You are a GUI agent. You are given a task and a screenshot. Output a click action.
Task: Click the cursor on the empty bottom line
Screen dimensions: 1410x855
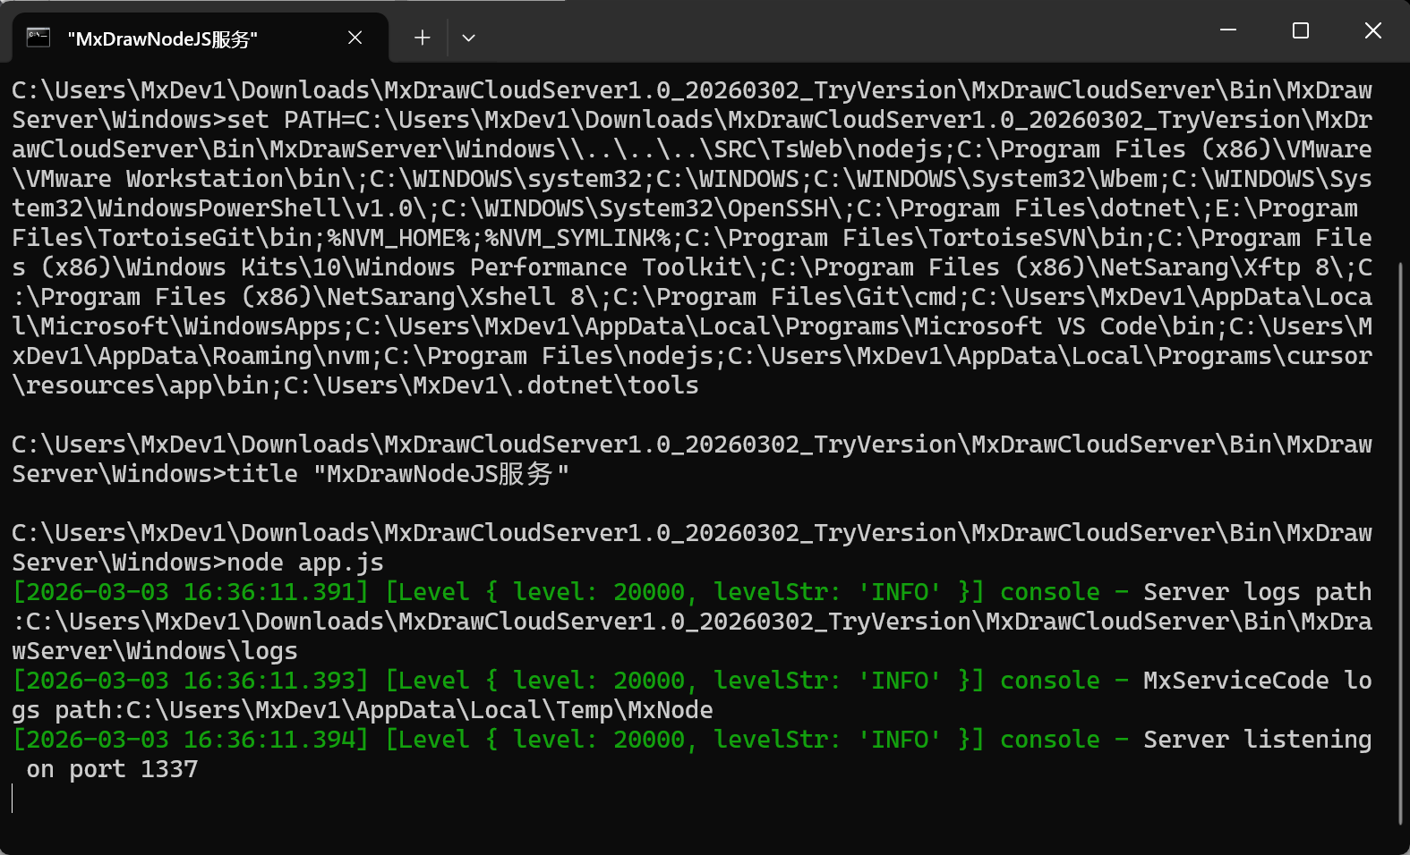[13, 798]
